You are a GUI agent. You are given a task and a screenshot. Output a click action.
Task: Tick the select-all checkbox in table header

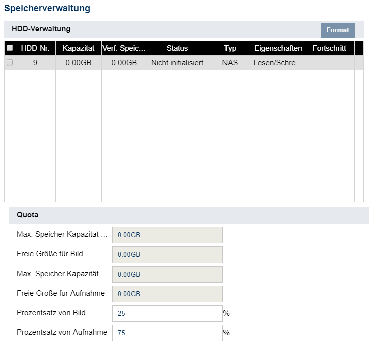coord(10,48)
